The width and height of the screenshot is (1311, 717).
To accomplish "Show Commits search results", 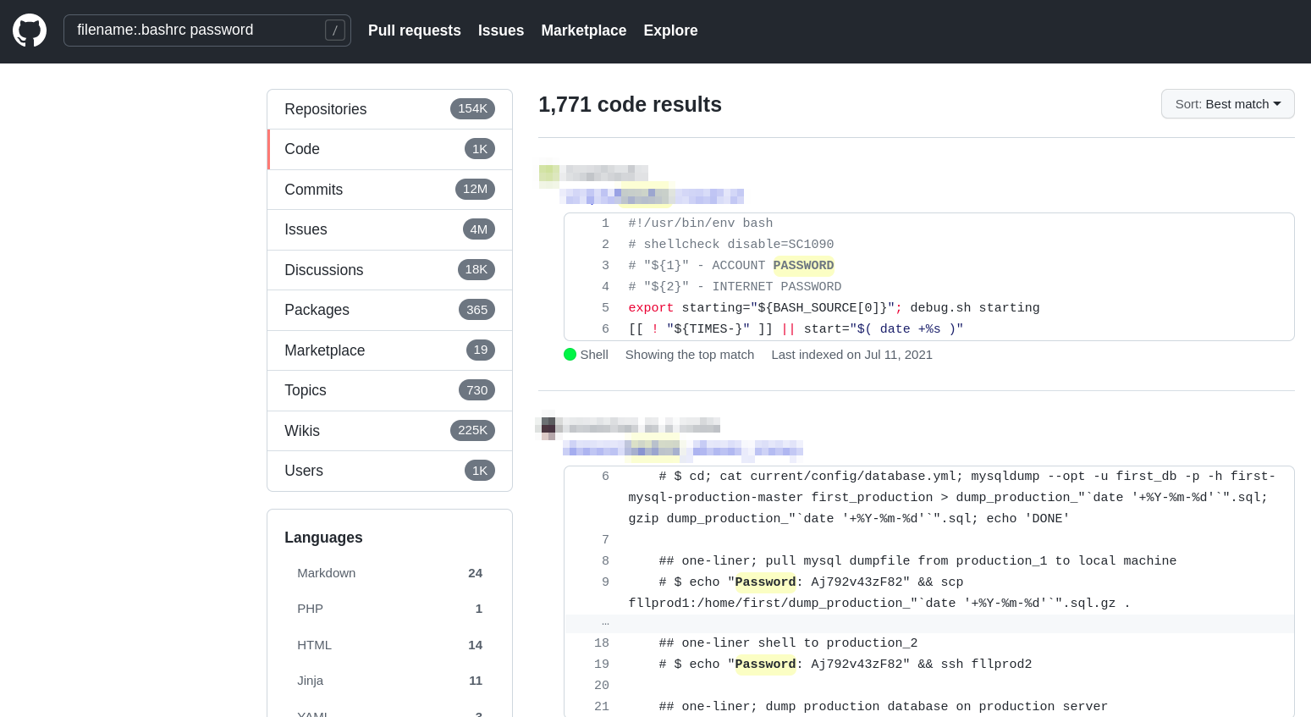I will click(390, 190).
